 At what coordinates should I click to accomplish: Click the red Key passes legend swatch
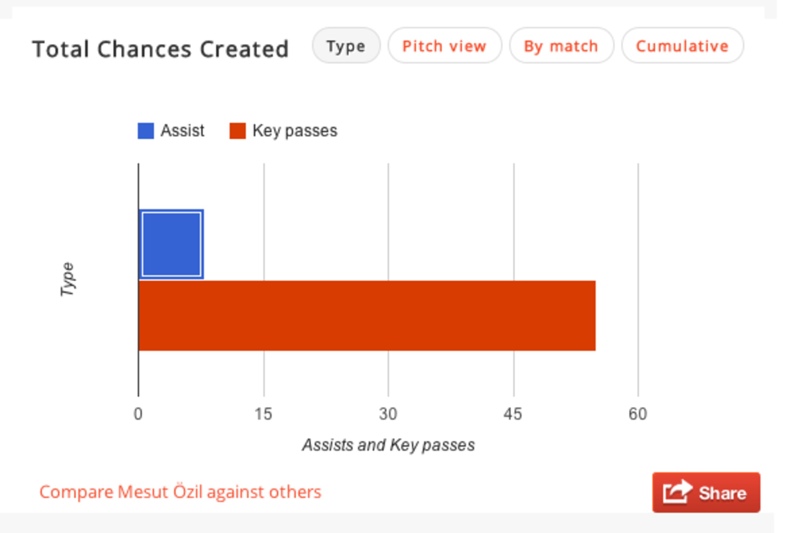237,131
